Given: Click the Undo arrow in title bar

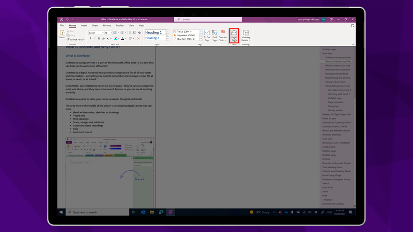Looking at the screenshot, I should 67,19.
